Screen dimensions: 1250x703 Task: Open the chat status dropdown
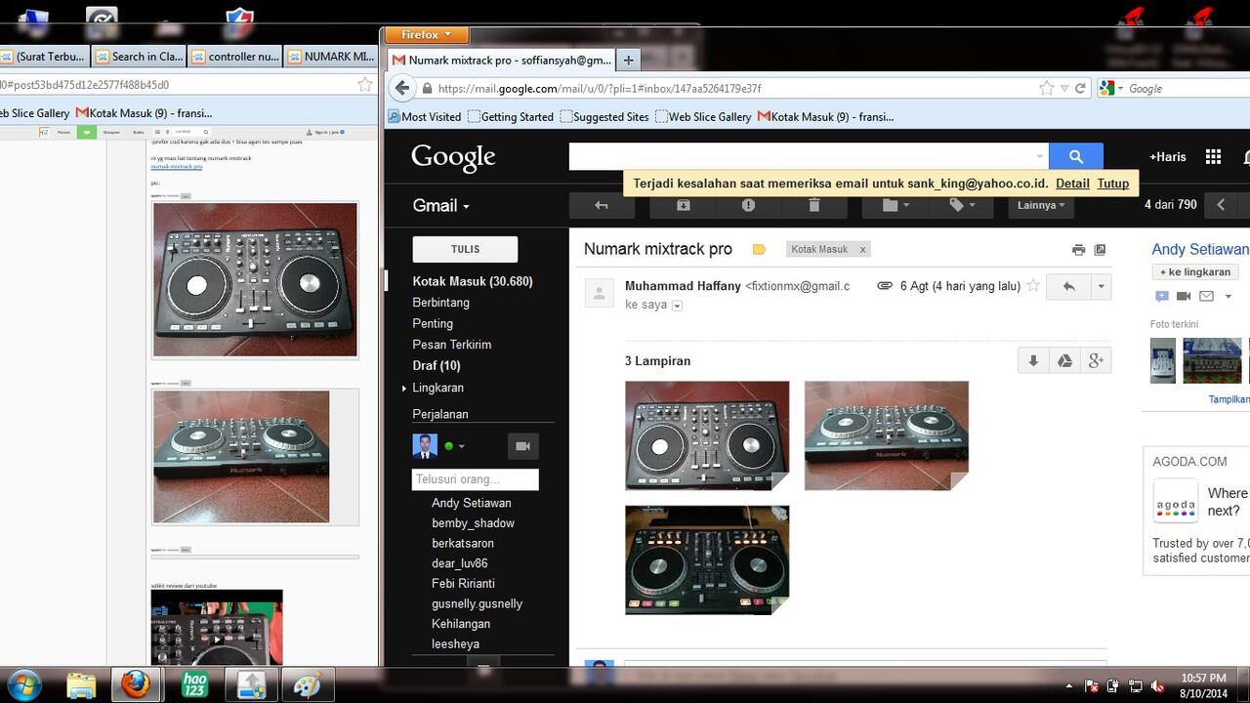pyautogui.click(x=461, y=446)
